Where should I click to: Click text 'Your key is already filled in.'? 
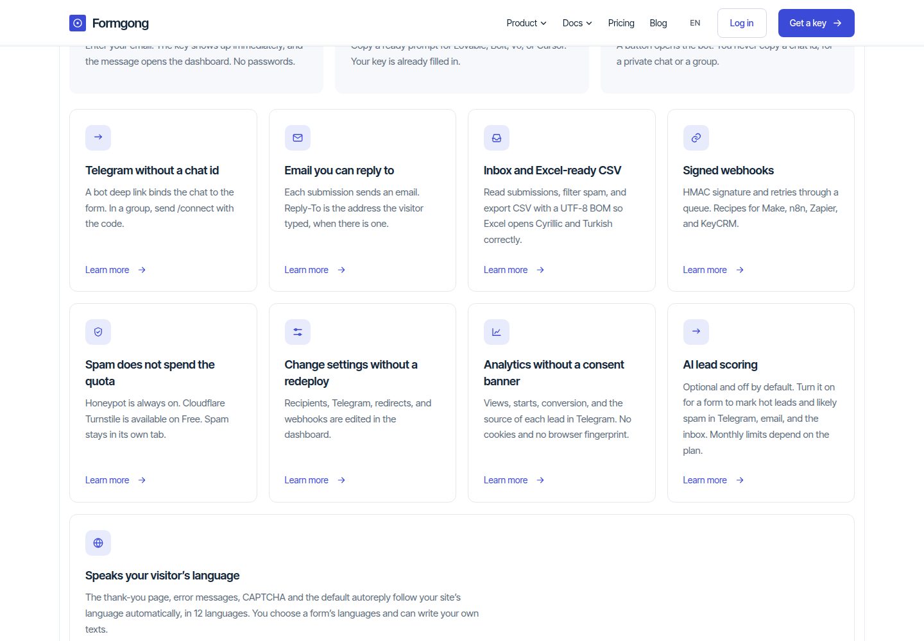pos(406,62)
